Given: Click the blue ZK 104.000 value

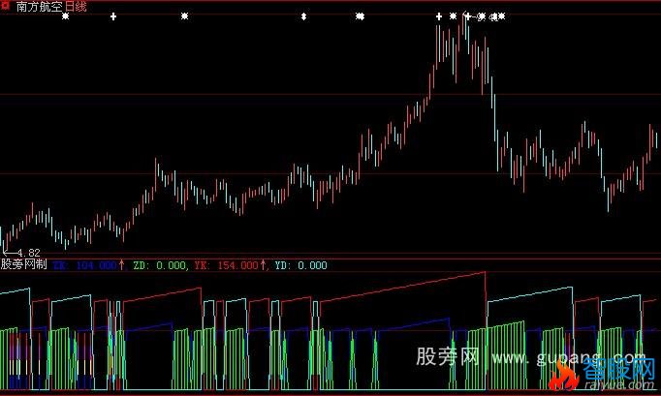Looking at the screenshot, I should (84, 265).
